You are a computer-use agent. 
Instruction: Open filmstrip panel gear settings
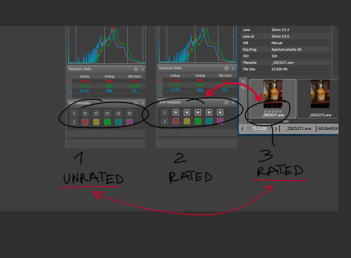243,87
